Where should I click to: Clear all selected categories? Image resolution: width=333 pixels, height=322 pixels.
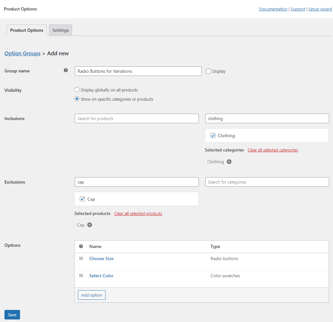coord(273,150)
